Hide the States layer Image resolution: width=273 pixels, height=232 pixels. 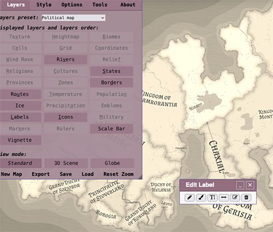click(111, 71)
